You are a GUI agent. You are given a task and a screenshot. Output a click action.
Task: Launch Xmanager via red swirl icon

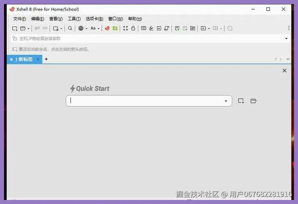tap(107, 28)
